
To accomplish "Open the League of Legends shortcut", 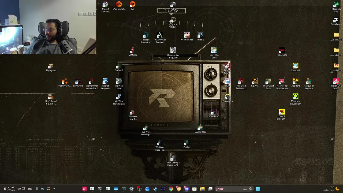I will (309, 84).
